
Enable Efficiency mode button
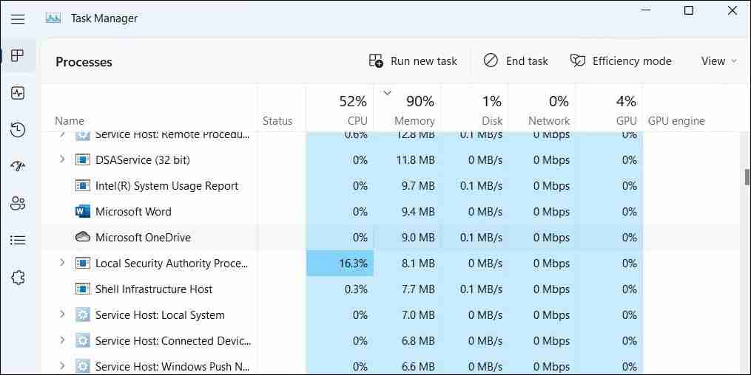(x=621, y=61)
